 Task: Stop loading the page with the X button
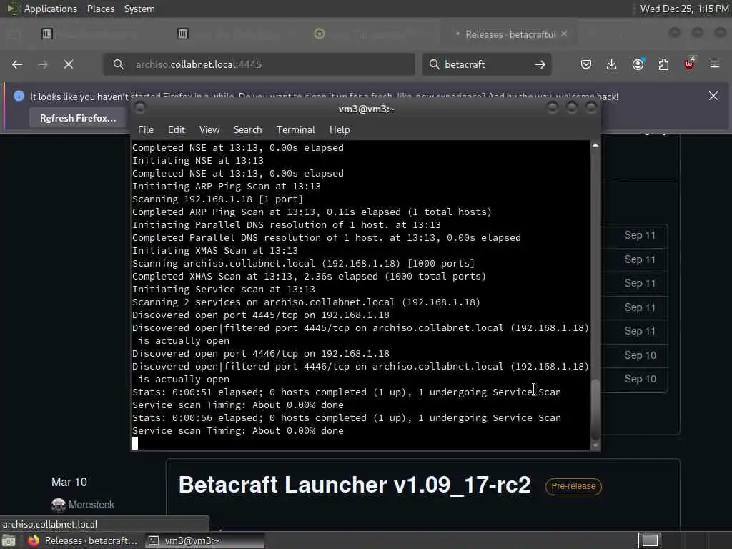[69, 64]
